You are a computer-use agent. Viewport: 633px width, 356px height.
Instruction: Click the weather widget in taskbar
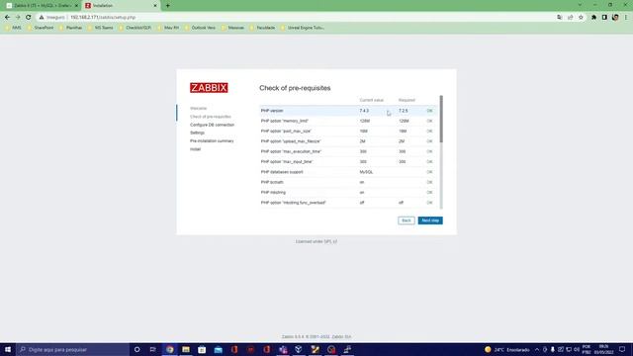click(x=506, y=349)
